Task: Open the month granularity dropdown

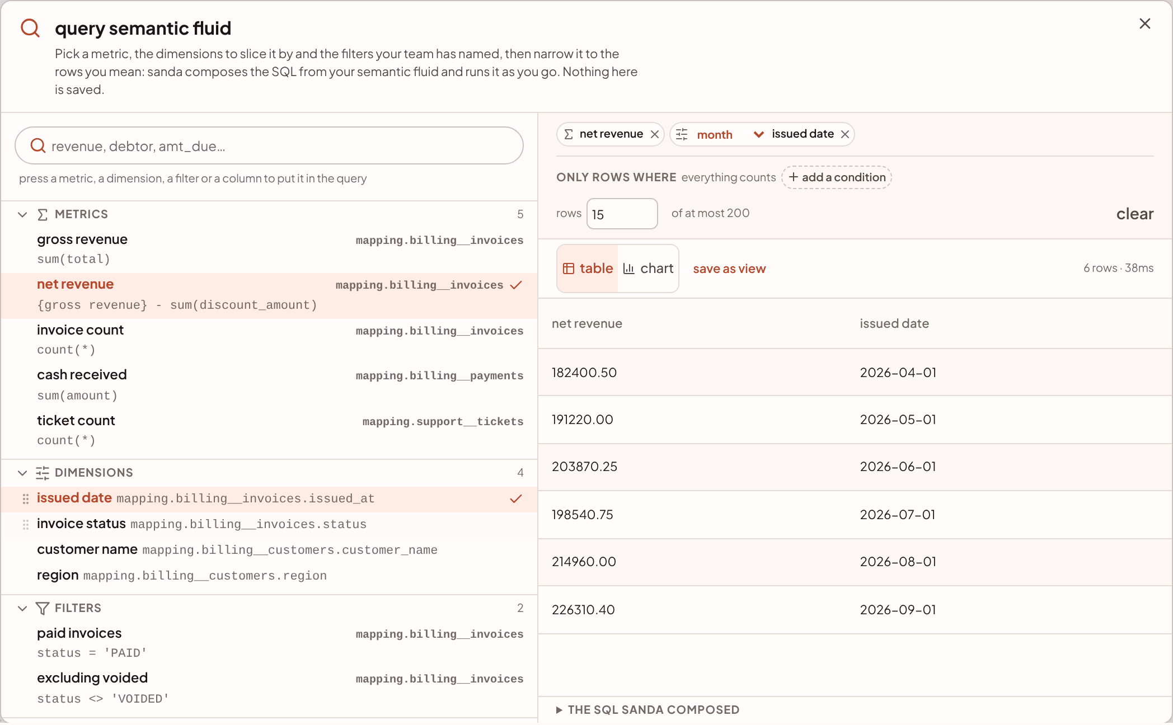Action: [730, 134]
